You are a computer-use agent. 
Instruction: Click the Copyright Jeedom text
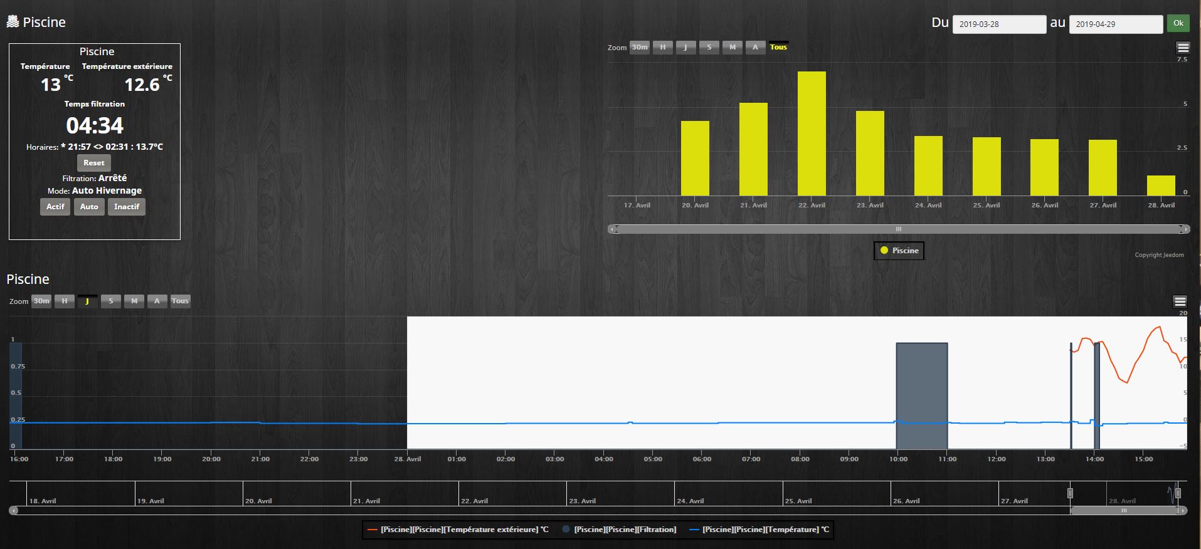(1159, 255)
